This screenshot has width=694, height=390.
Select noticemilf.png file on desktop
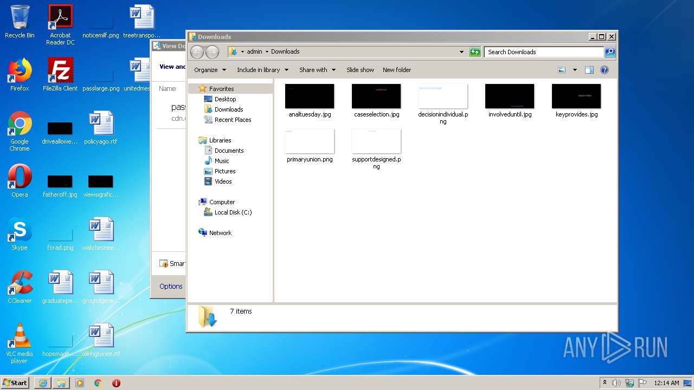(x=101, y=27)
